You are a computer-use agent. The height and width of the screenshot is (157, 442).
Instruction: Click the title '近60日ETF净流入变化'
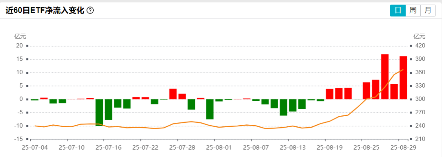pos(45,11)
